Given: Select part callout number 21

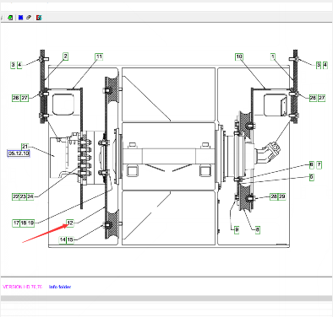Looking at the screenshot, I should click(25, 147).
